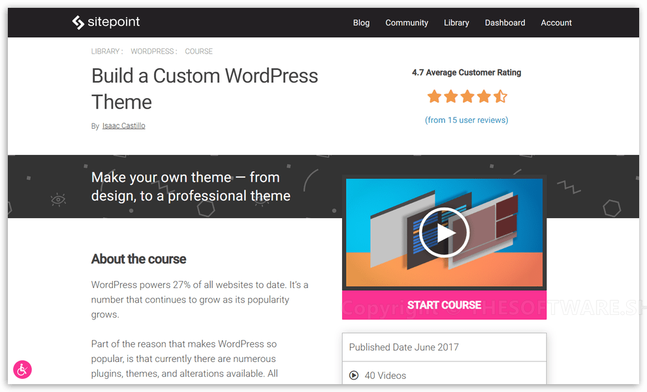Screen dimensions: 647x392
Task: Open the SitePoint logo home link
Action: coord(106,22)
